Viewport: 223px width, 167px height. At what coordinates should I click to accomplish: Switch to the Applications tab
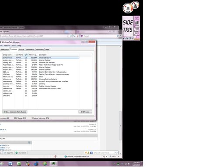click(x=4, y=50)
